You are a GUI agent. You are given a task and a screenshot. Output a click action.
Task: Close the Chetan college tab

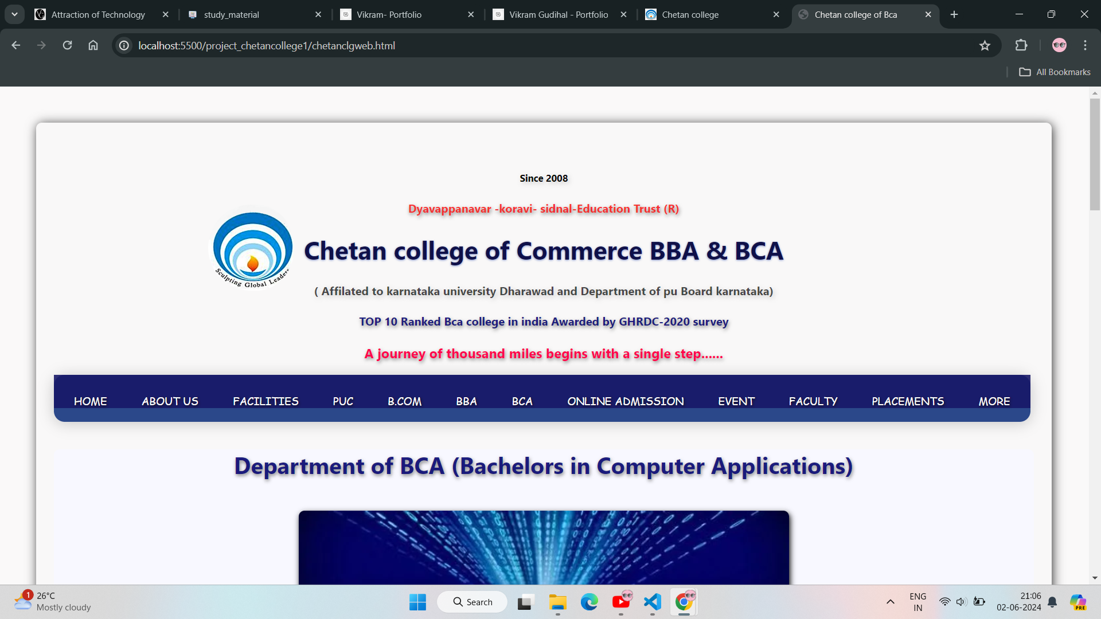(x=776, y=14)
